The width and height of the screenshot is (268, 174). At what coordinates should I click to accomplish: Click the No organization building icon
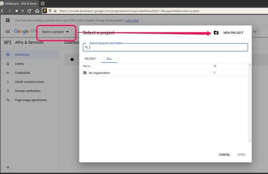pyautogui.click(x=85, y=73)
